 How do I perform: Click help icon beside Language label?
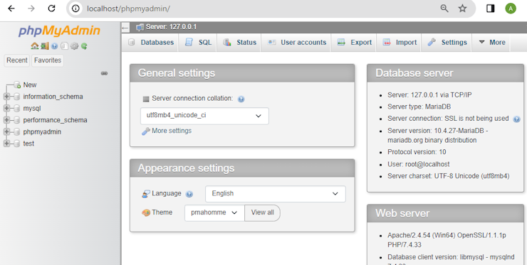(x=189, y=194)
